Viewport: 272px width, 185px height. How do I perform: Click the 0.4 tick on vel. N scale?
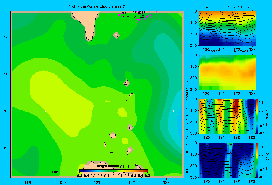(x=261, y=103)
